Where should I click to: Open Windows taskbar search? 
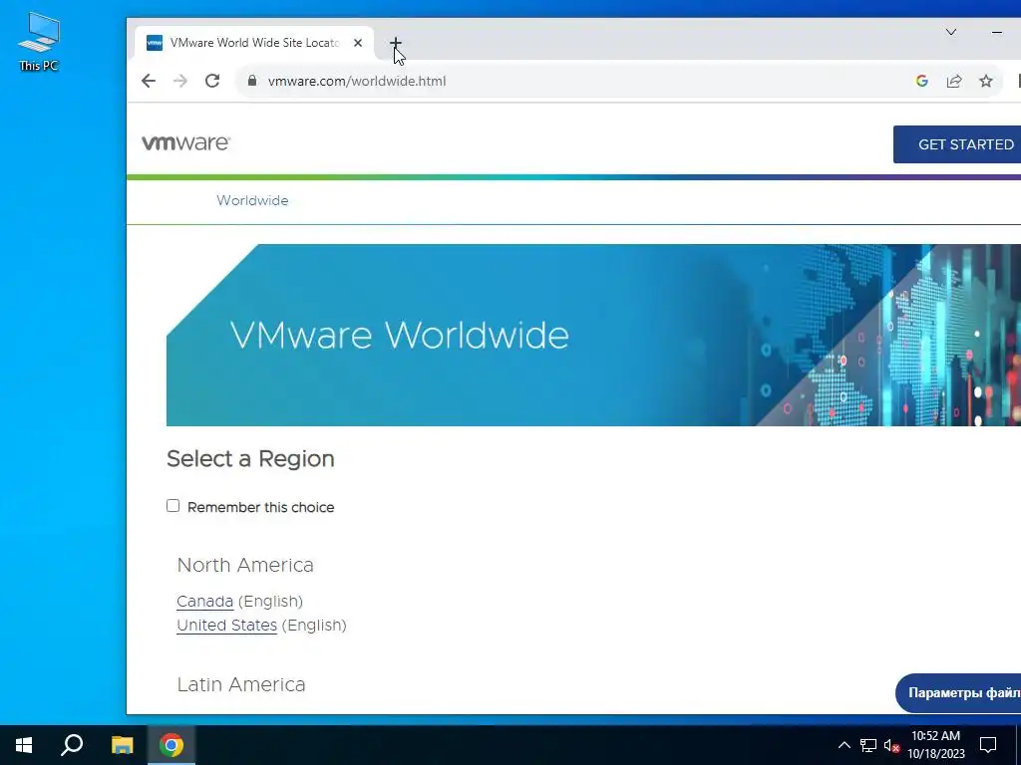(72, 745)
